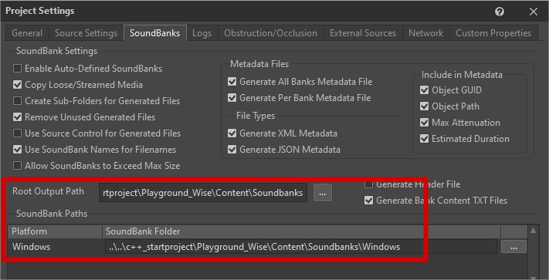
Task: Switch to the General tab
Action: 27,33
